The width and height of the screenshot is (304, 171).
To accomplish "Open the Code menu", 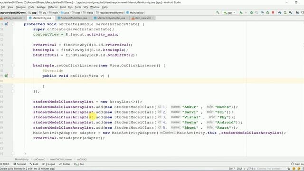I will tap(31, 7).
